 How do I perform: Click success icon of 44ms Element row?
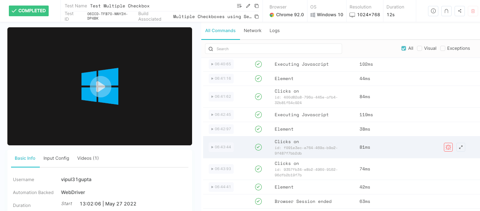pos(258,79)
